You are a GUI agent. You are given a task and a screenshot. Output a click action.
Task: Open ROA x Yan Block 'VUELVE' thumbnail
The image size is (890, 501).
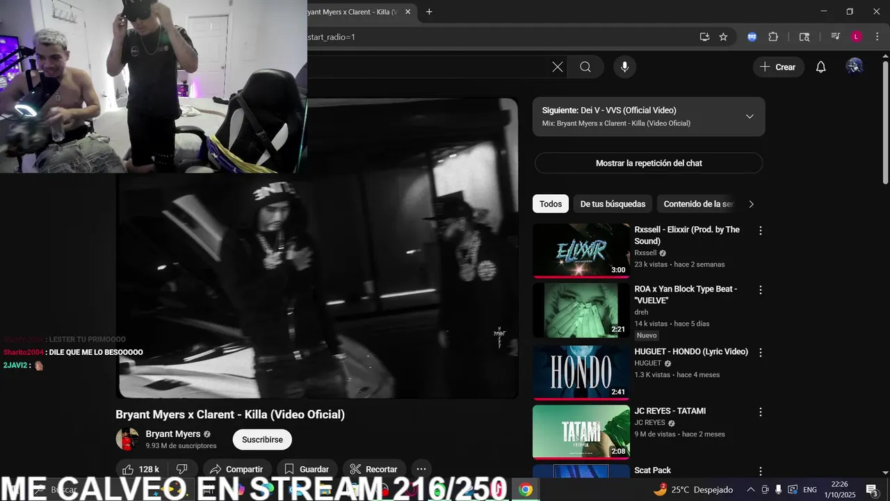[581, 310]
